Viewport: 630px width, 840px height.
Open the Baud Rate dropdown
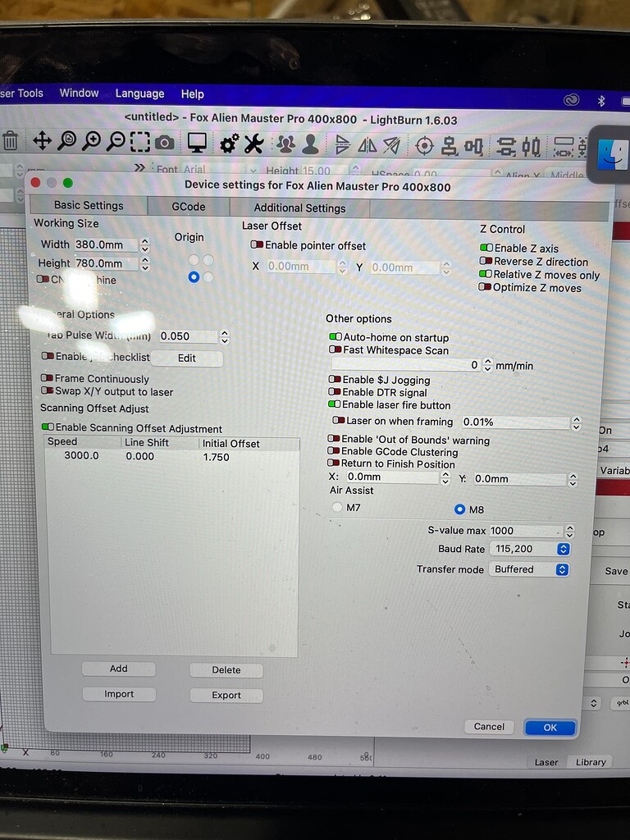[x=528, y=549]
